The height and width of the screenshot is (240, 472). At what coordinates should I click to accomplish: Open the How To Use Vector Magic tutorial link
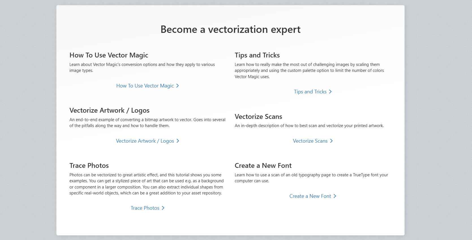click(145, 86)
